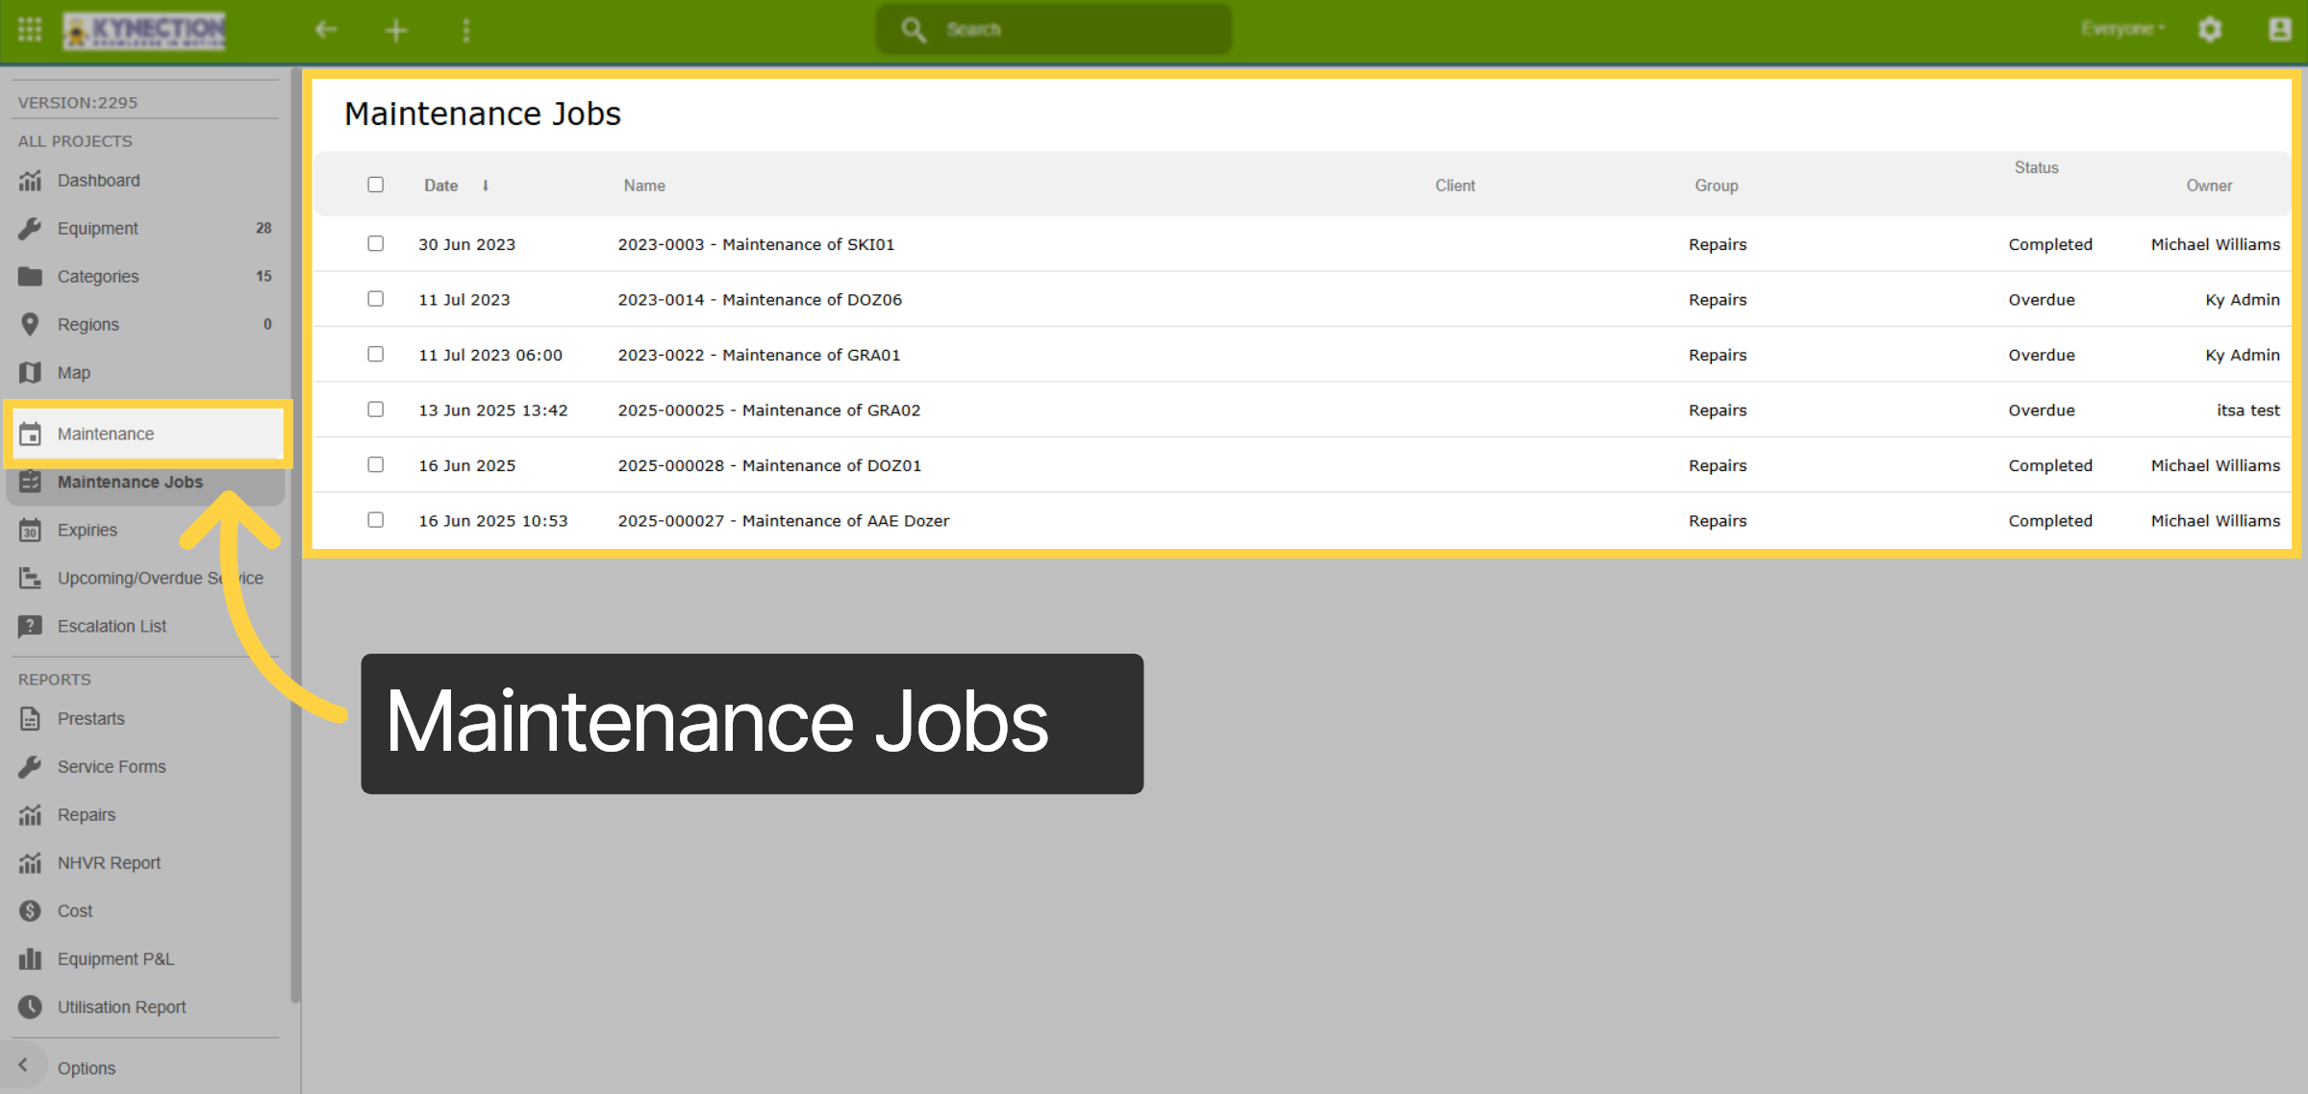Click the Expiries calendar icon
The height and width of the screenshot is (1094, 2308).
tap(31, 531)
